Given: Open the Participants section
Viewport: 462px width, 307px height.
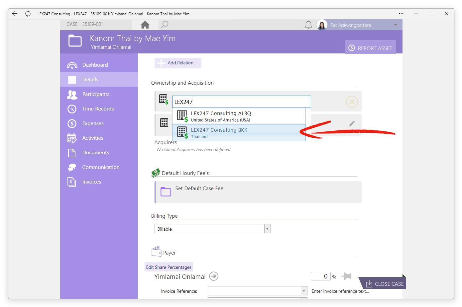Looking at the screenshot, I should click(99, 94).
